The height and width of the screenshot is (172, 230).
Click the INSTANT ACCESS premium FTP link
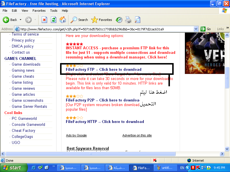120,52
